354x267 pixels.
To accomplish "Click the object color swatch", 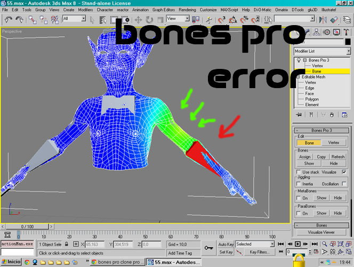I will tap(348, 42).
